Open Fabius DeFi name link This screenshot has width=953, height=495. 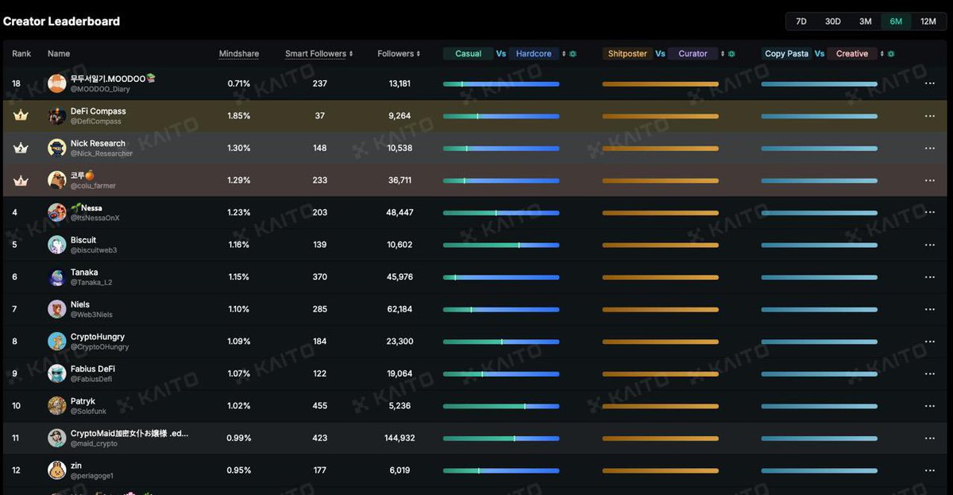coord(93,369)
